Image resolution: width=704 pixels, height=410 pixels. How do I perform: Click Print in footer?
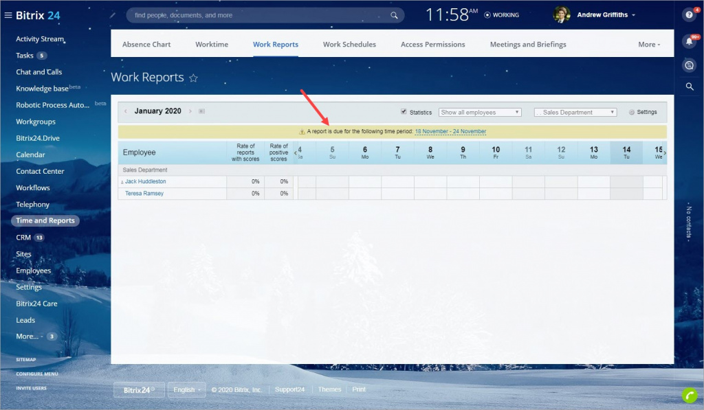(x=359, y=389)
